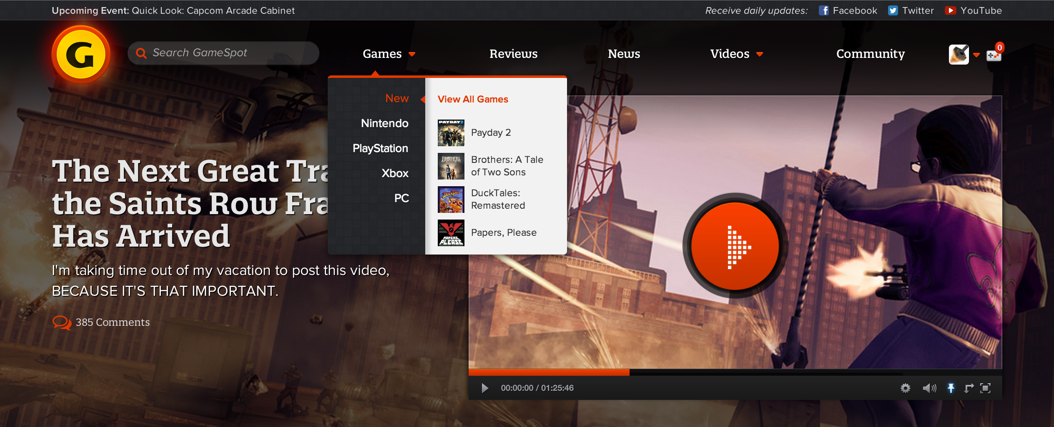1054x427 pixels.
Task: Click the video progress bar
Action: pos(735,372)
